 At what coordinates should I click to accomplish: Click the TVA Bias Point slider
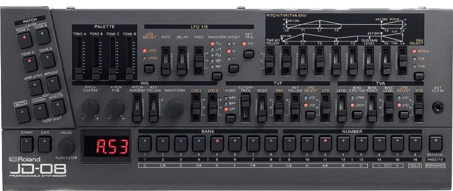point(372,108)
